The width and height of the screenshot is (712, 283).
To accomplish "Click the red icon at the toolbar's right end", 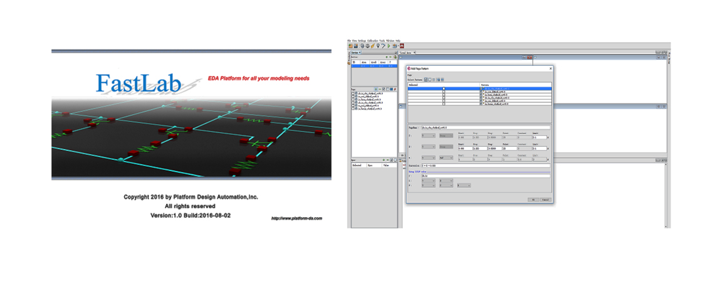I will click(x=401, y=46).
